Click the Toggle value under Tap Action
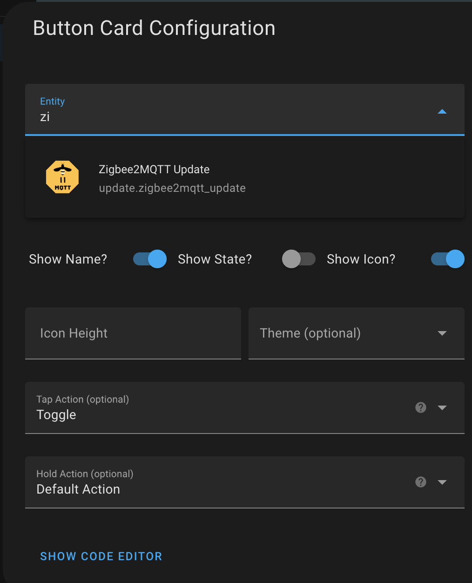This screenshot has width=472, height=583. click(56, 414)
